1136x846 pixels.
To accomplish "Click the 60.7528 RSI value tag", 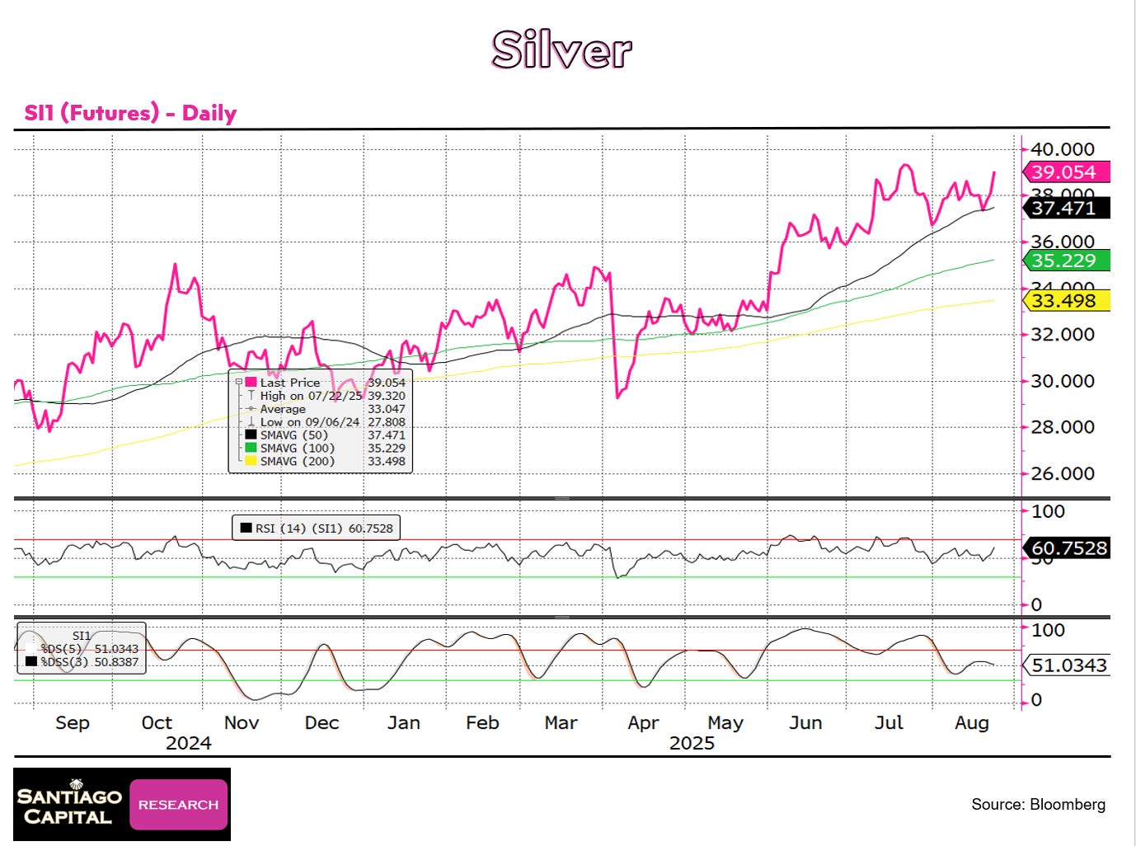I will [x=1068, y=548].
